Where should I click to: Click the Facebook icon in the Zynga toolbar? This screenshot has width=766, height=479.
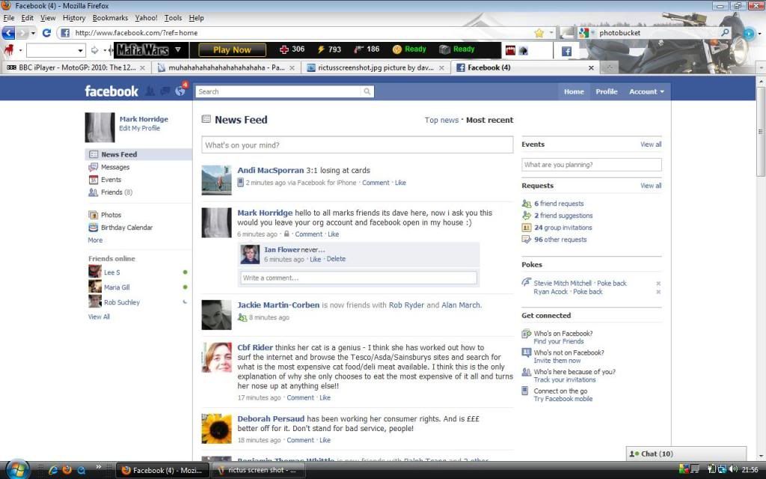pyautogui.click(x=566, y=51)
